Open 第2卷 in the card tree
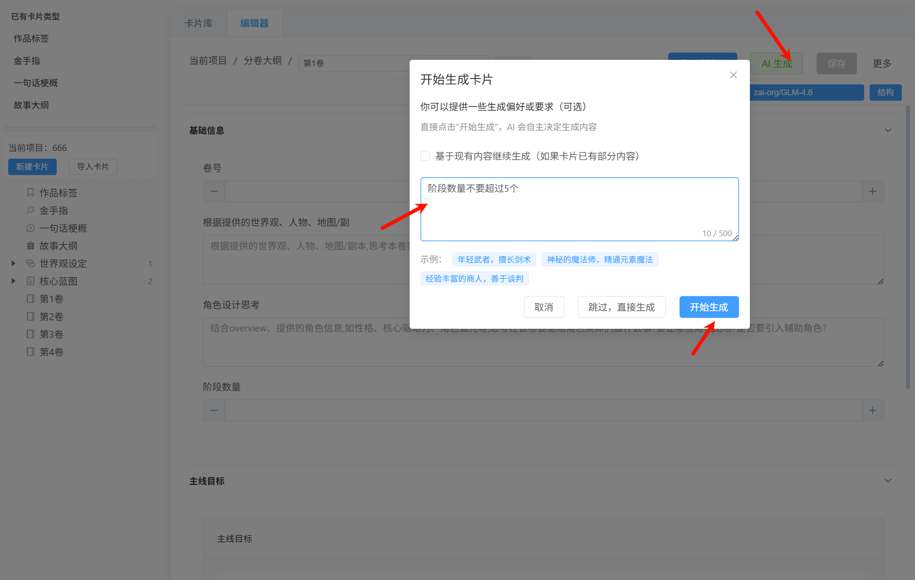 pyautogui.click(x=51, y=317)
